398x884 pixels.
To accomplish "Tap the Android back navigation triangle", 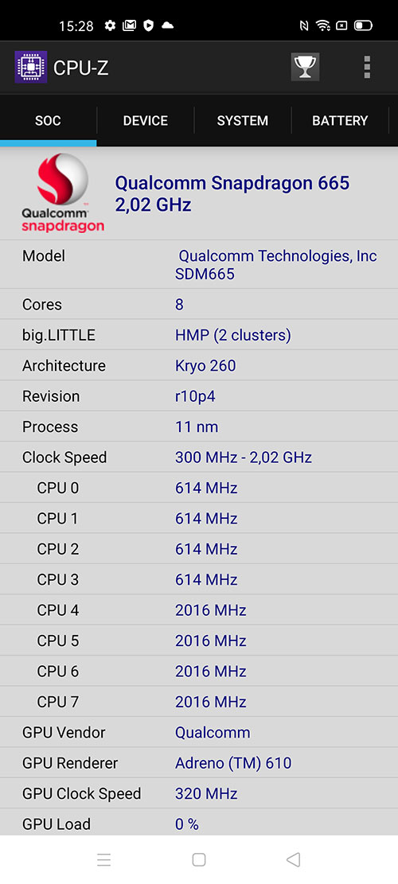I will [293, 859].
